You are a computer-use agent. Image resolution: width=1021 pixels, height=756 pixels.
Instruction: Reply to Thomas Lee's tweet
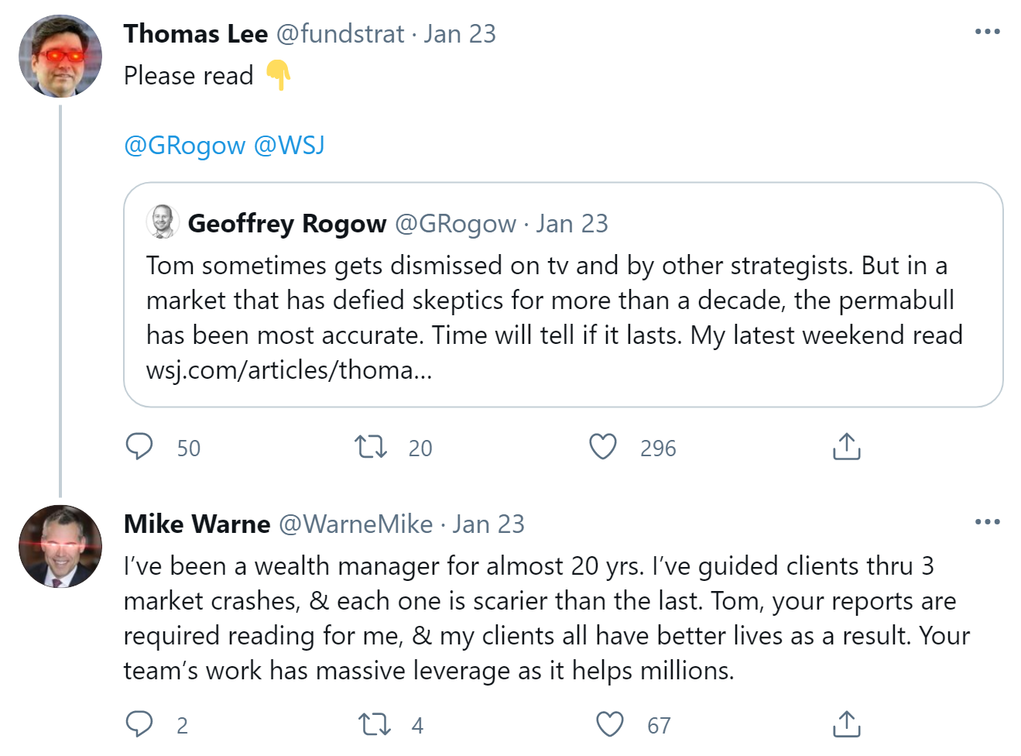(139, 447)
